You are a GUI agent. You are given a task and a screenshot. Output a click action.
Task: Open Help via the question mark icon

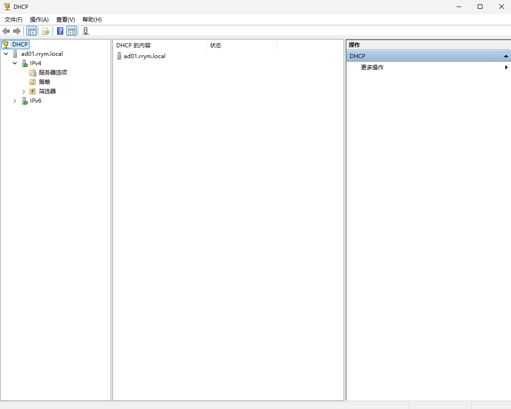tap(60, 31)
